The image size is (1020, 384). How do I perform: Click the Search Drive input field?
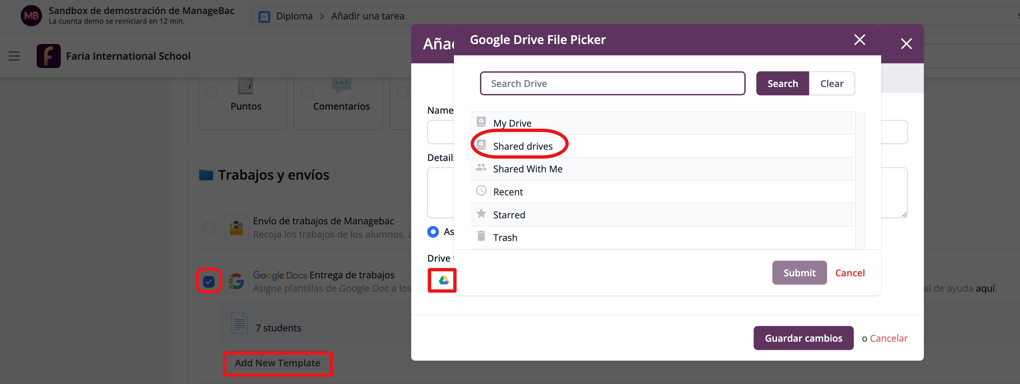tap(612, 83)
